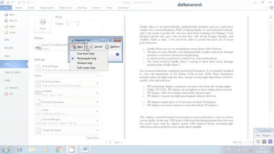Switch to the Insert ribbon tab

31,8
